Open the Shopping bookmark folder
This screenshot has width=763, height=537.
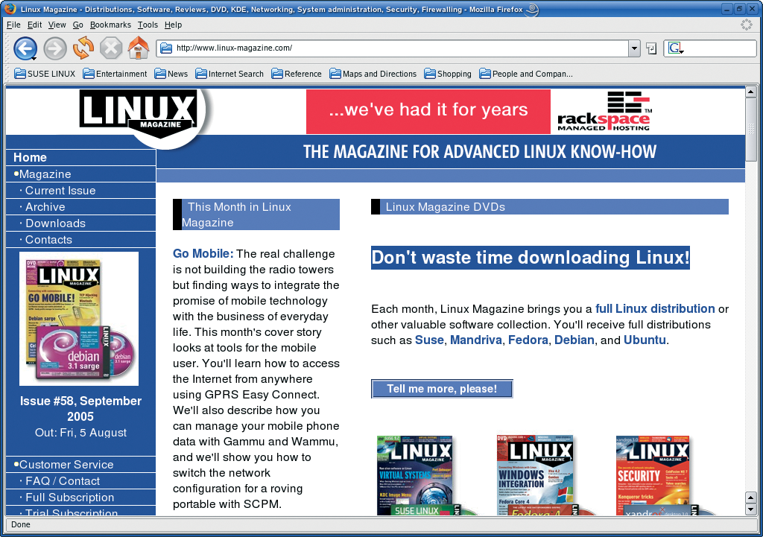[448, 74]
